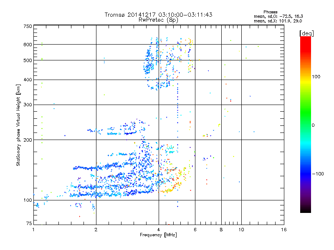This screenshot has height=250, width=334.
Task: Click the y-axis tick label "200"
Action: click(28, 140)
